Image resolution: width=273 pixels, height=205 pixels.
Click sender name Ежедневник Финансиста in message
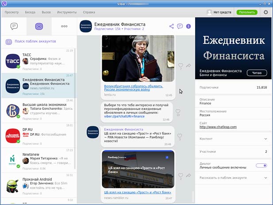(123, 129)
